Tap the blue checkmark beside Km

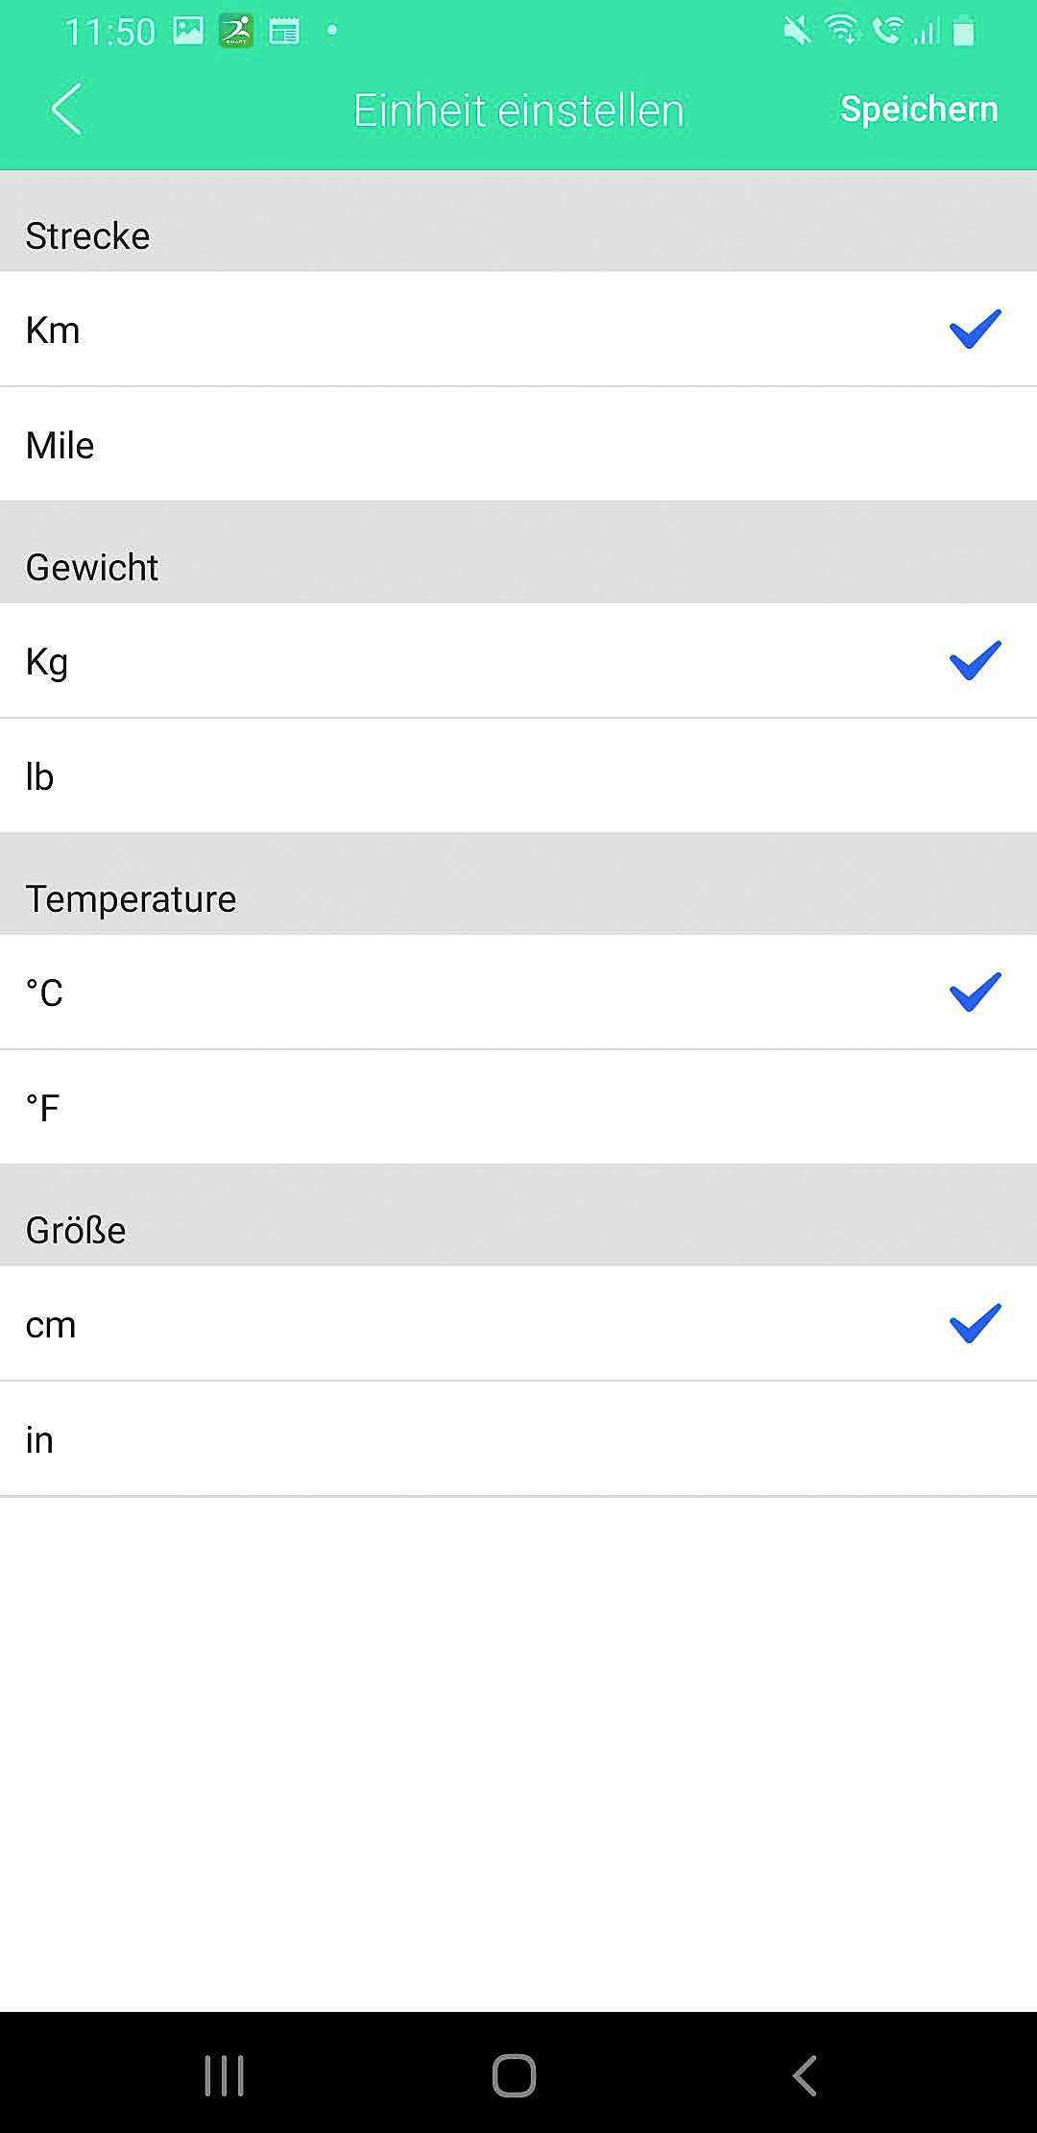click(x=975, y=330)
